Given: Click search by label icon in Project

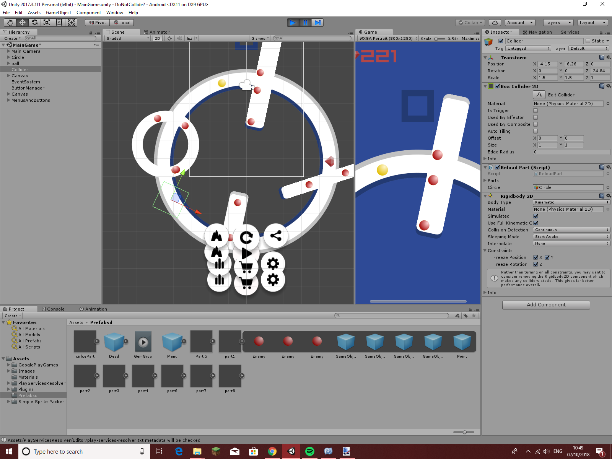Looking at the screenshot, I should [x=466, y=316].
